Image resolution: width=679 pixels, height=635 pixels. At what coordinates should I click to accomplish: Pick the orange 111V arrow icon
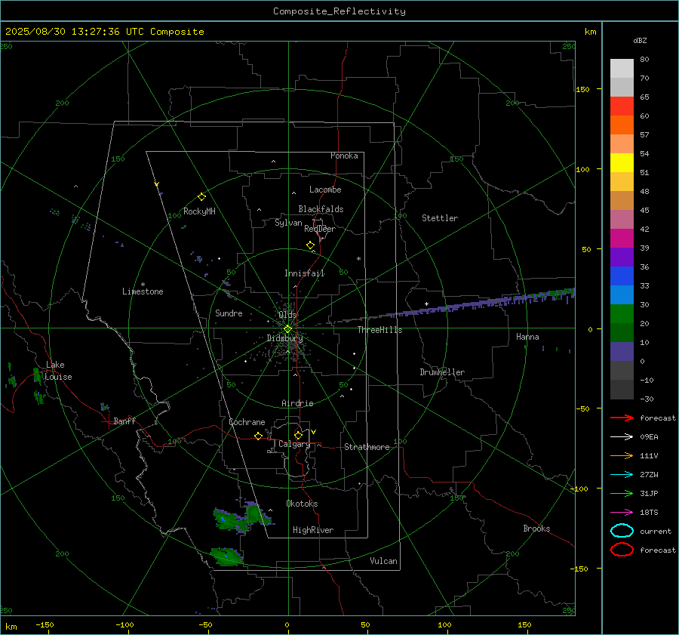[622, 455]
